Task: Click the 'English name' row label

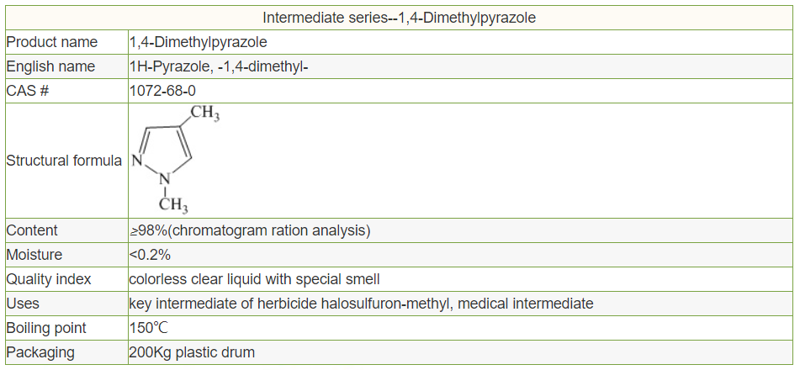Action: [x=50, y=66]
